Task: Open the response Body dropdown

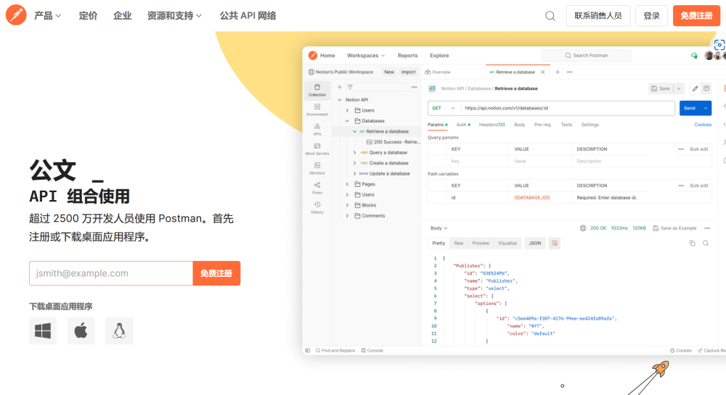Action: pyautogui.click(x=439, y=228)
